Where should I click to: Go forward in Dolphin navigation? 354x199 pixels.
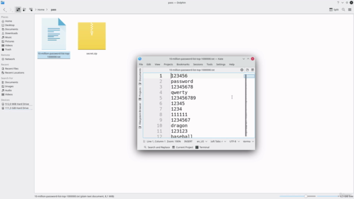click(11, 10)
